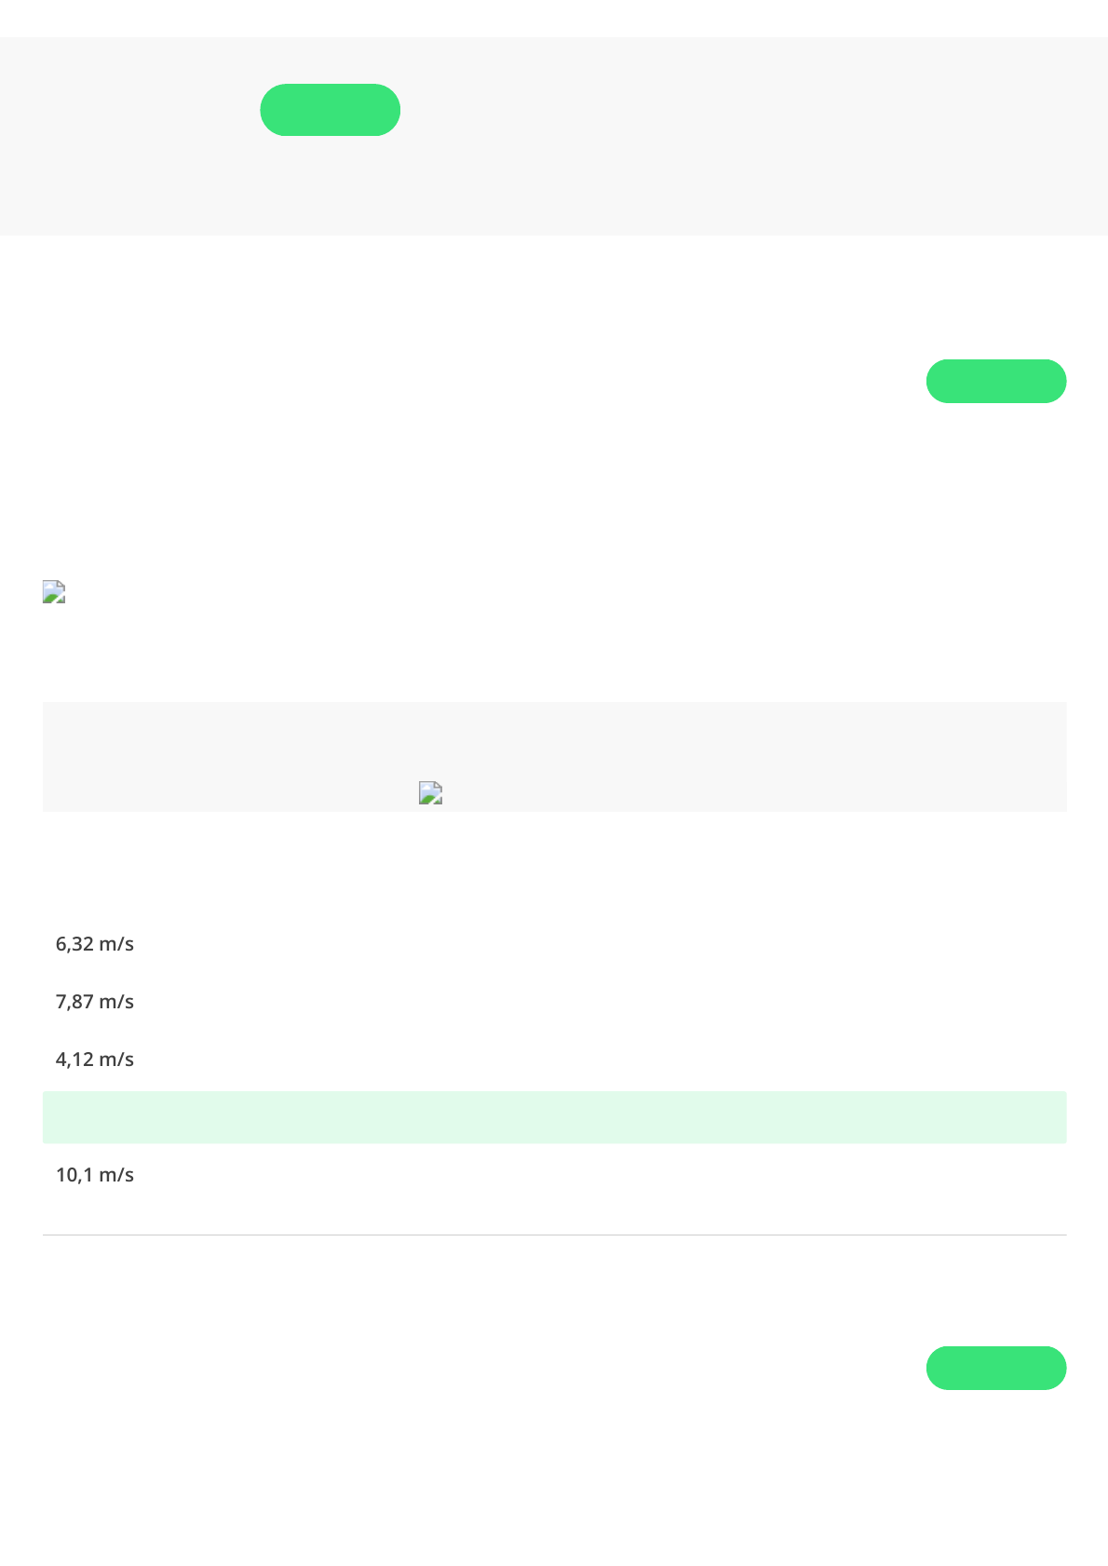This screenshot has height=1566, width=1108.
Task: Activate the topmost green rounded button
Action: point(331,110)
